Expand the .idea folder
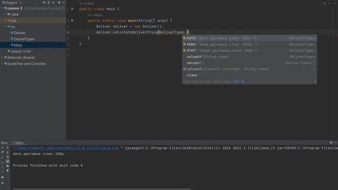The image size is (338, 190). click(x=5, y=14)
